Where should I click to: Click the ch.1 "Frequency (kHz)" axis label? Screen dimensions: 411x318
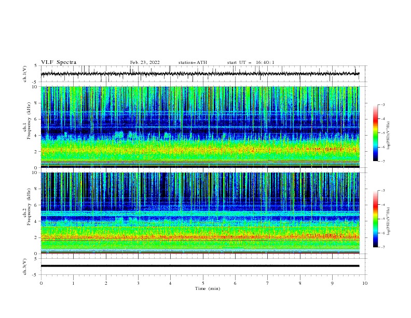[x=29, y=121]
